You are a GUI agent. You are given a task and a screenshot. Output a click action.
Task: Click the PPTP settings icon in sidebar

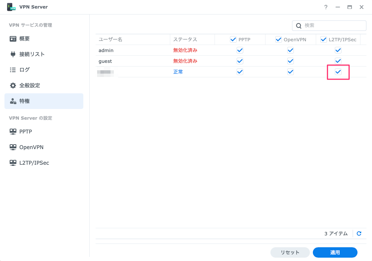tap(13, 132)
